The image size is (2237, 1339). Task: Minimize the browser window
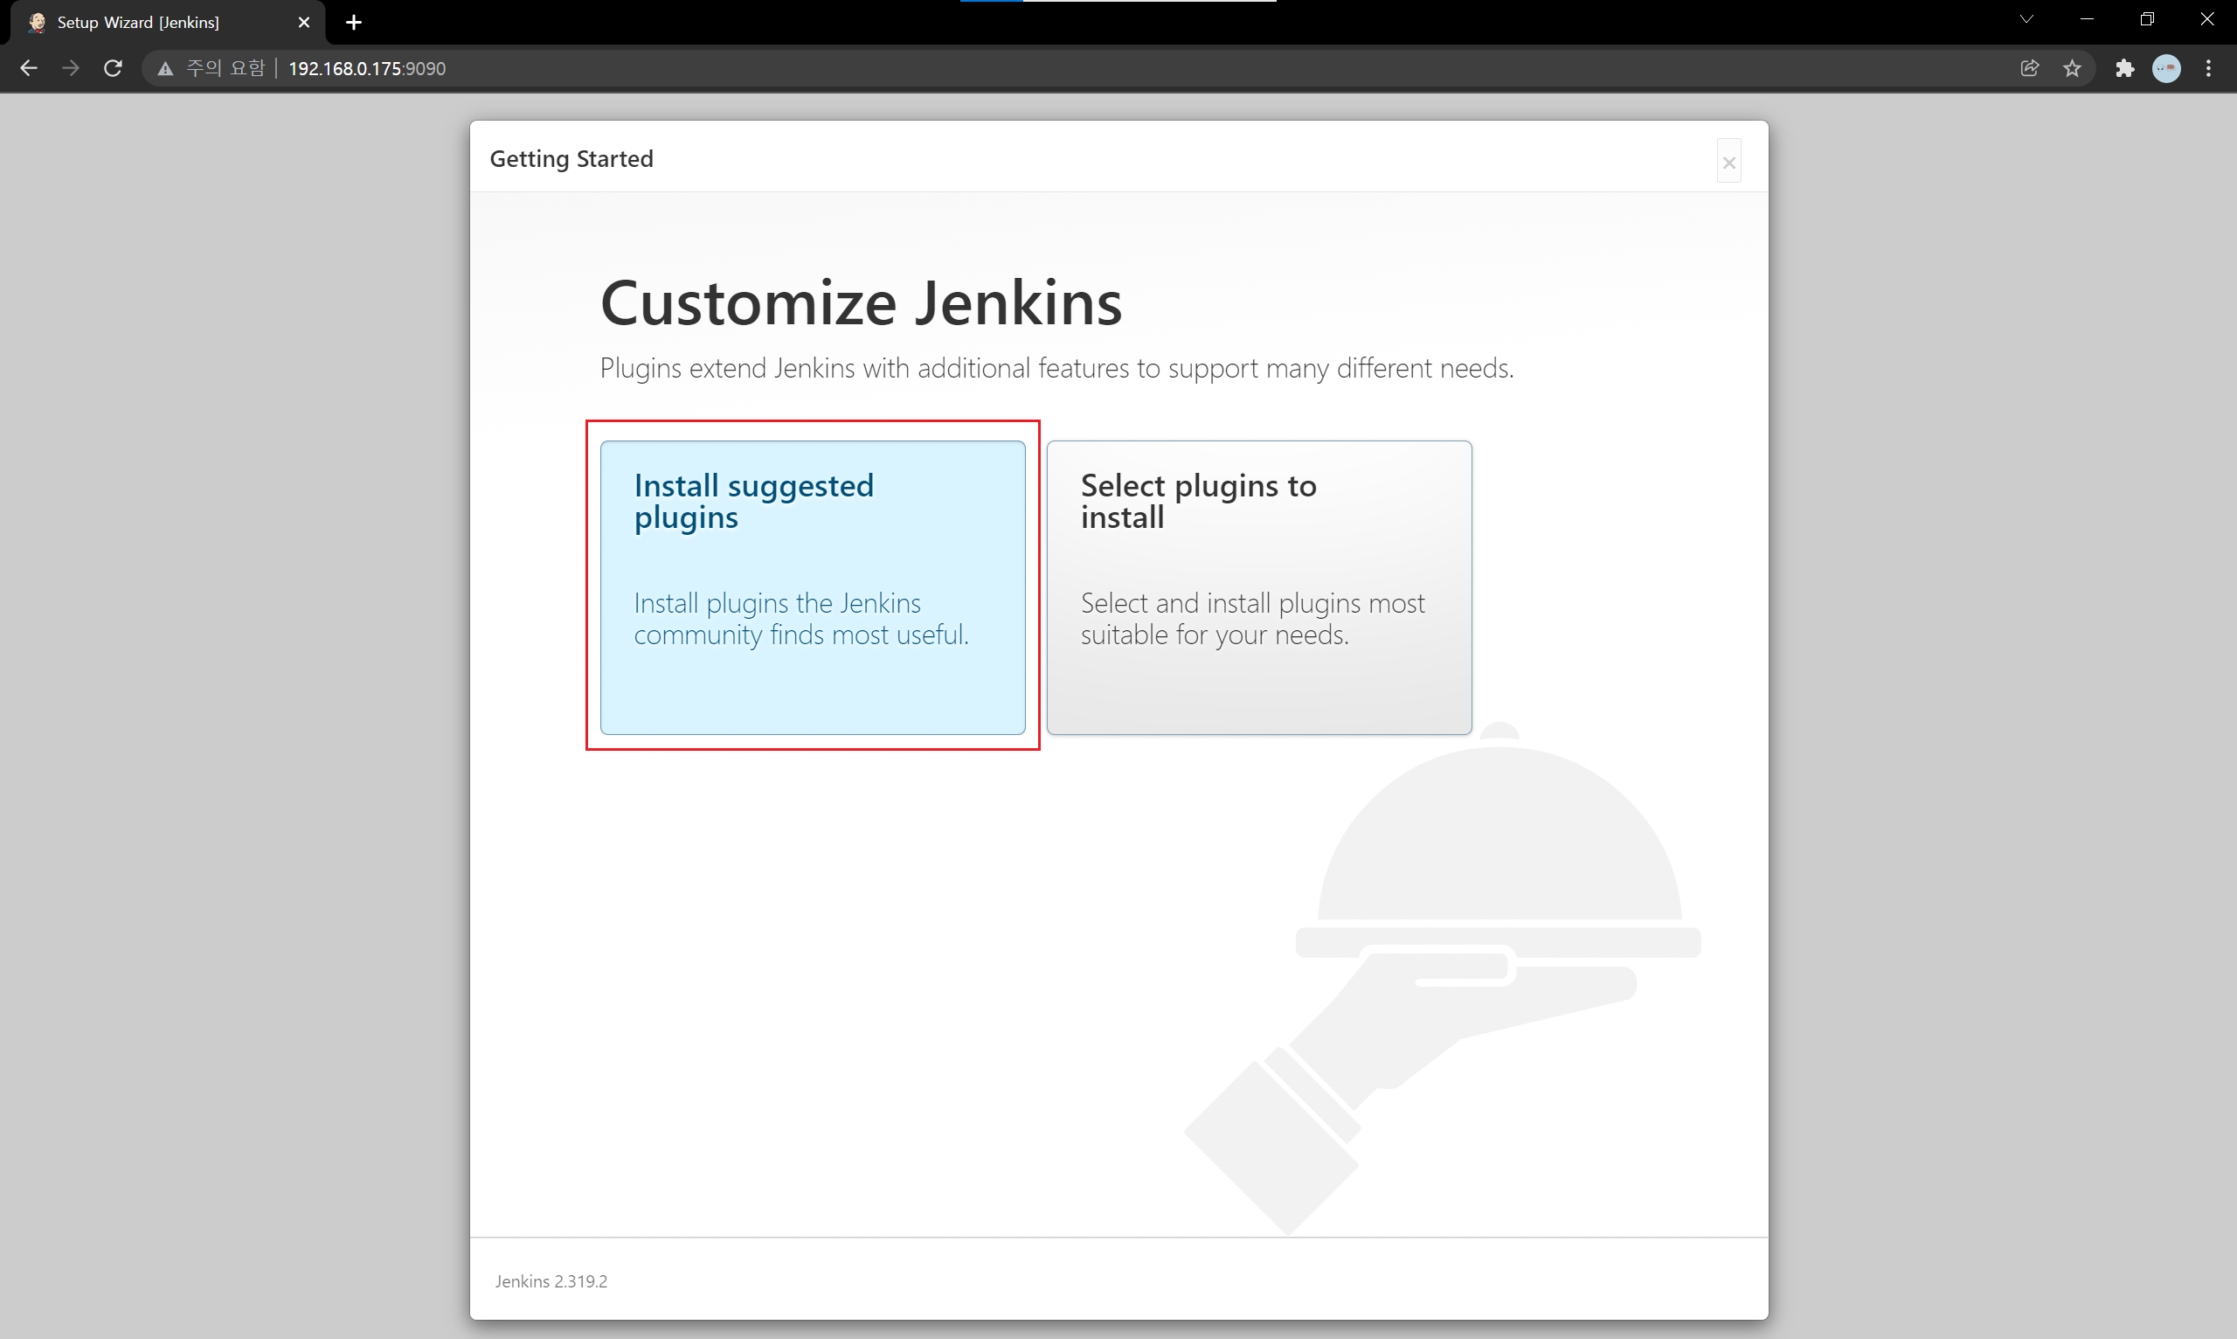2087,20
